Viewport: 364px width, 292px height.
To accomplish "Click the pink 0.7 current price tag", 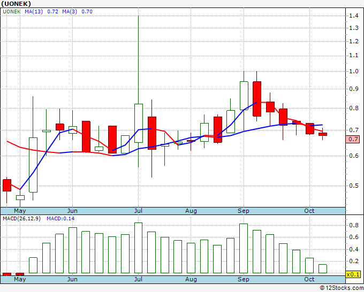I will [x=353, y=139].
